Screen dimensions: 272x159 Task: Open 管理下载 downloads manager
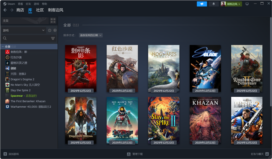tap(135, 154)
